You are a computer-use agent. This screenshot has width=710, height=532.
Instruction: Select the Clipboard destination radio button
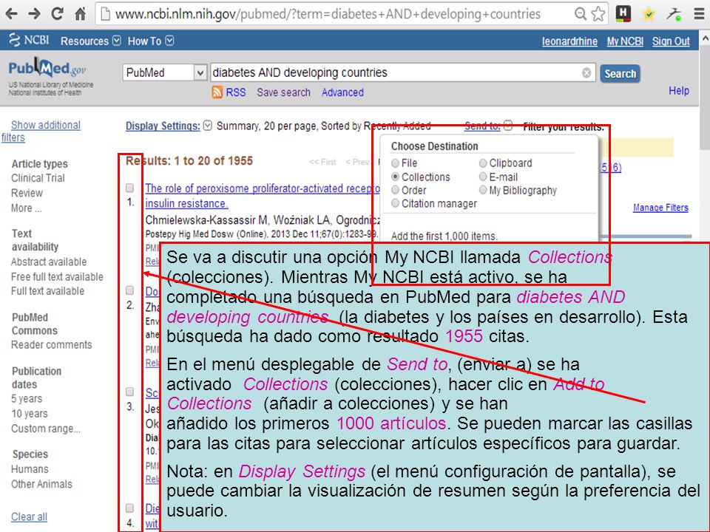[483, 163]
